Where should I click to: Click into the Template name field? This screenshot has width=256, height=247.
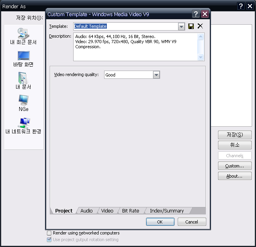126,26
